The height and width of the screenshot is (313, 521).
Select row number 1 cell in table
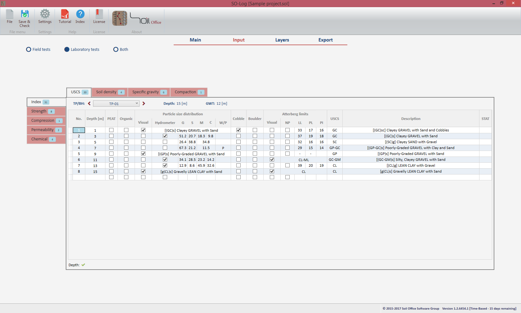pyautogui.click(x=79, y=130)
